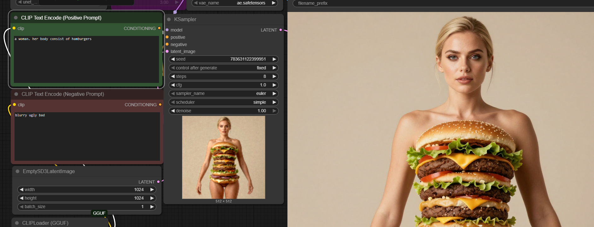Open the control after generate dropdown showing fixed
Image resolution: width=594 pixels, height=227 pixels.
coord(224,68)
